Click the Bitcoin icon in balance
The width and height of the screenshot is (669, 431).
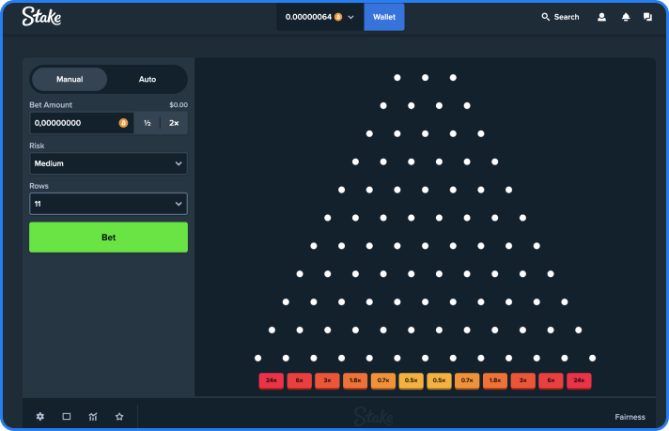click(x=338, y=17)
